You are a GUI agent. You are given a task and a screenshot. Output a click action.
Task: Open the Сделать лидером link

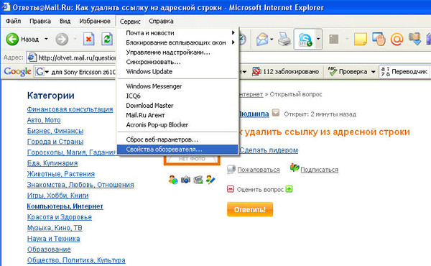pyautogui.click(x=269, y=150)
